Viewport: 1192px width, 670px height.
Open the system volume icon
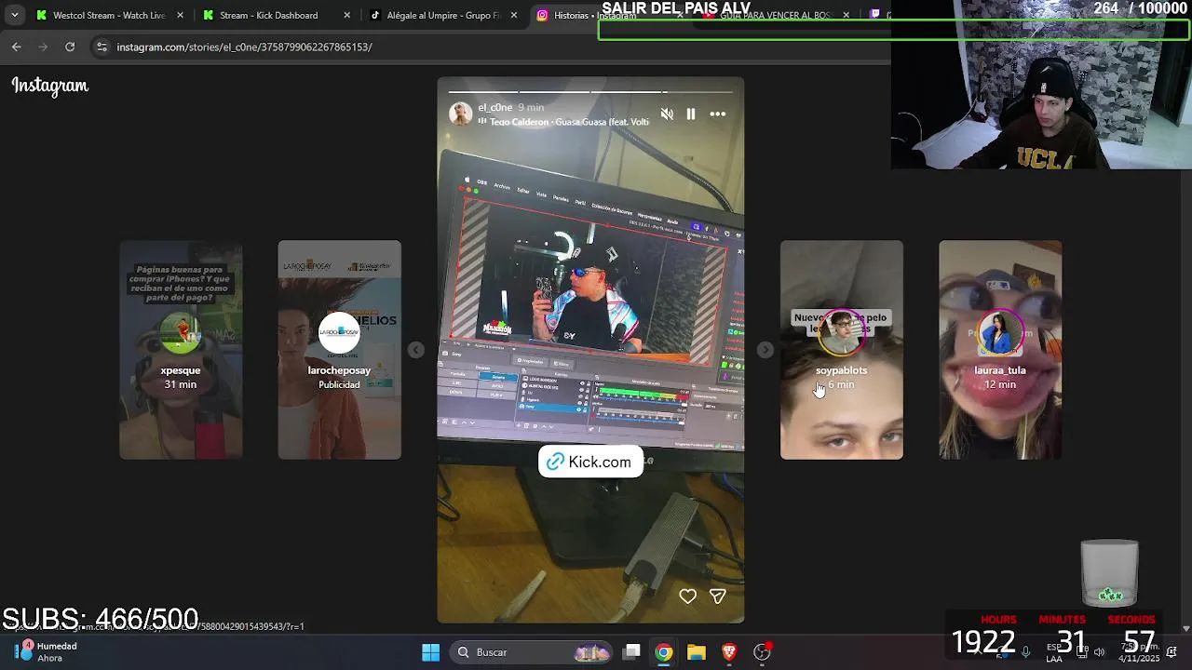pyautogui.click(x=1099, y=651)
